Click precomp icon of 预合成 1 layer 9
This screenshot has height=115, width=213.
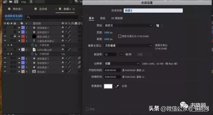[x=34, y=72]
